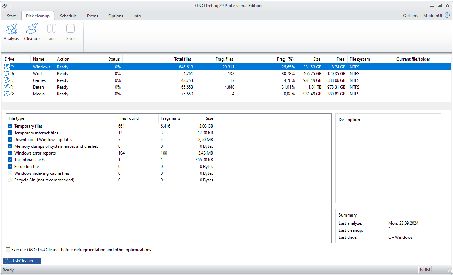Click the Pause toolbar button
This screenshot has height=275, width=453.
point(52,32)
